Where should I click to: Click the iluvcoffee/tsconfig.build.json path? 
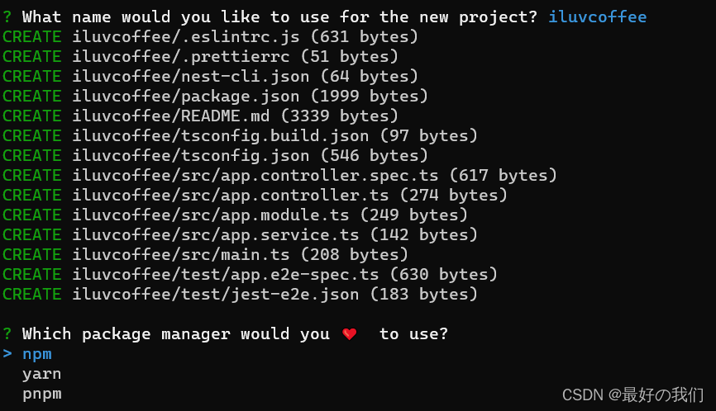(x=221, y=136)
